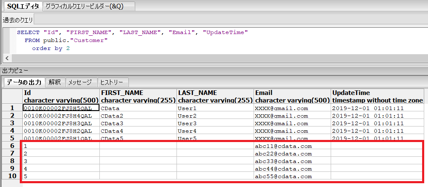Viewport: 428px width, 187px height.
Task: Click the CData2 cell
Action: tap(138, 116)
